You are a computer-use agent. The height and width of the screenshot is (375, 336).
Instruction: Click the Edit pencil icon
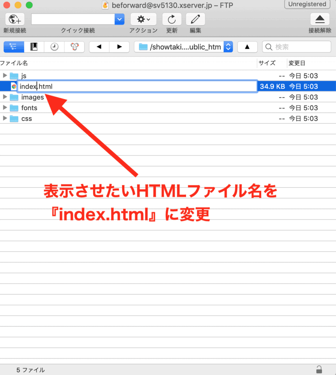tap(195, 19)
